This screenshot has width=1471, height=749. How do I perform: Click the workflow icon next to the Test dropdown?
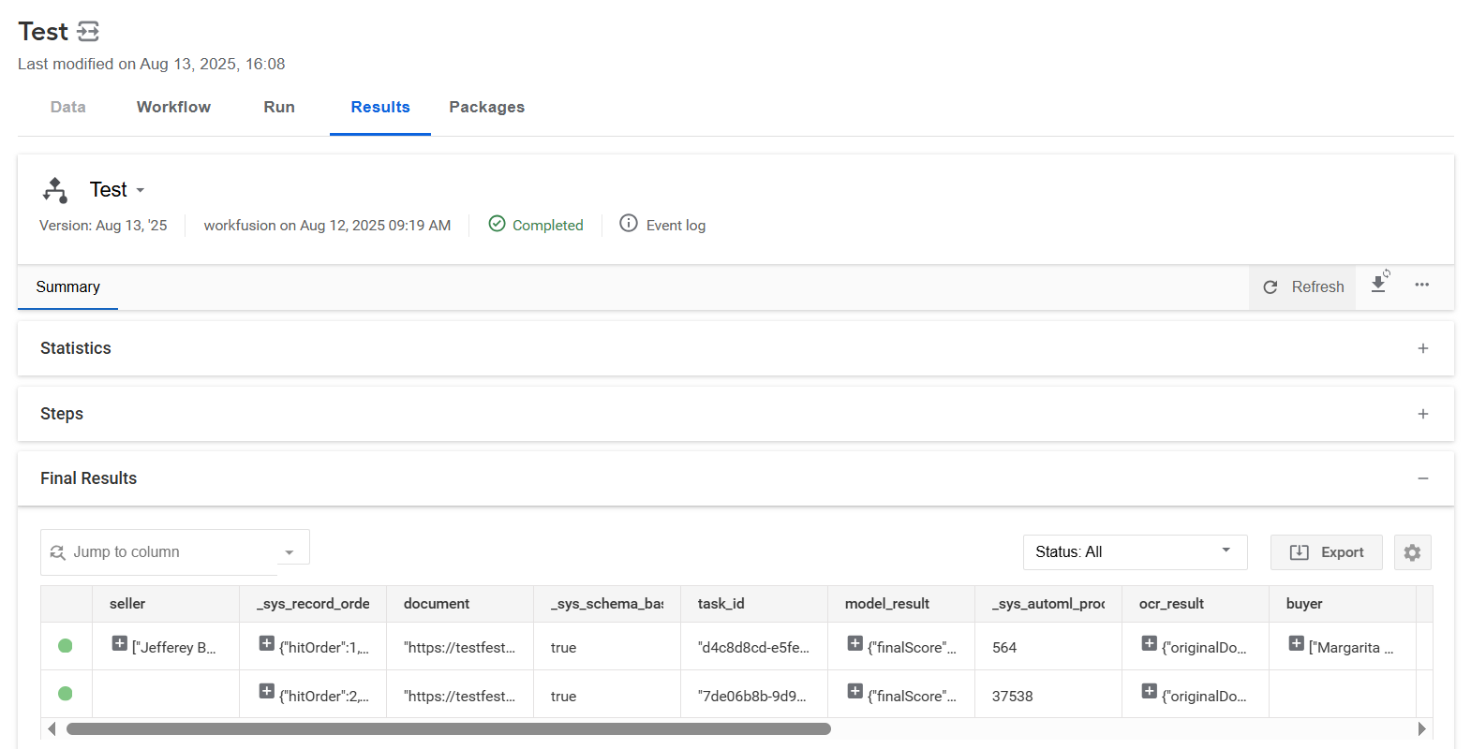click(55, 190)
